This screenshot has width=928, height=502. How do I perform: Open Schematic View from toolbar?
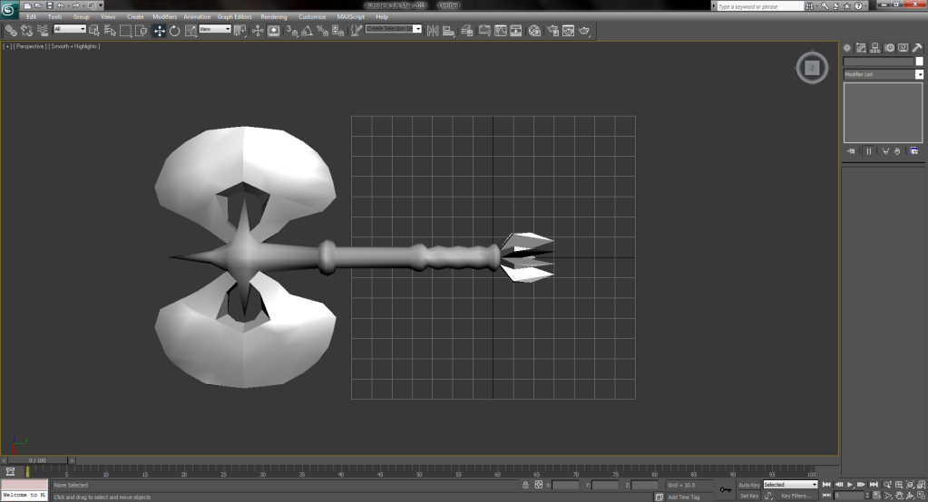pyautogui.click(x=516, y=31)
